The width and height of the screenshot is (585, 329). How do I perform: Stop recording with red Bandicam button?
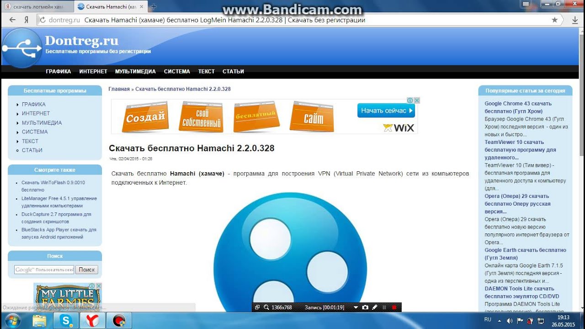click(394, 308)
